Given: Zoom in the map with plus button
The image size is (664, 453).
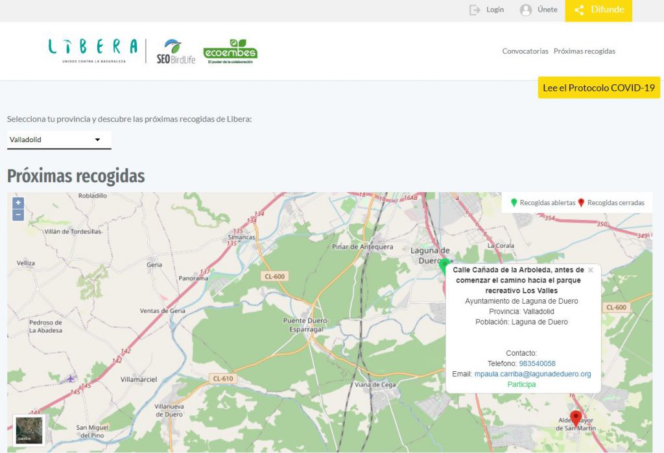Looking at the screenshot, I should click(18, 203).
